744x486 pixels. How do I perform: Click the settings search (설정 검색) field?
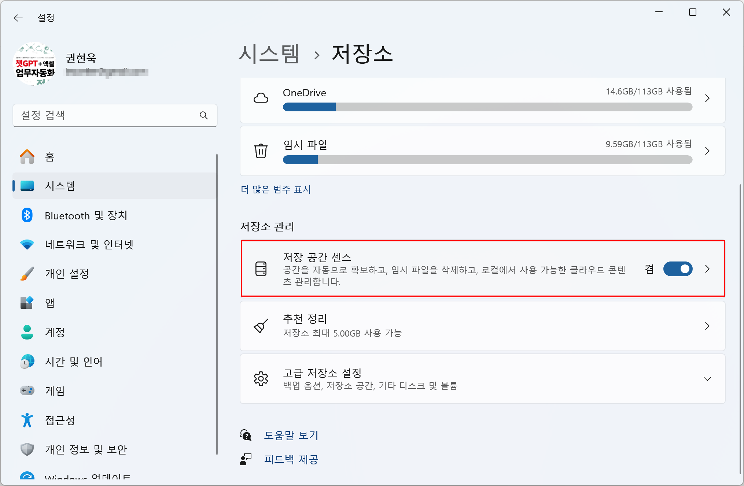(106, 115)
